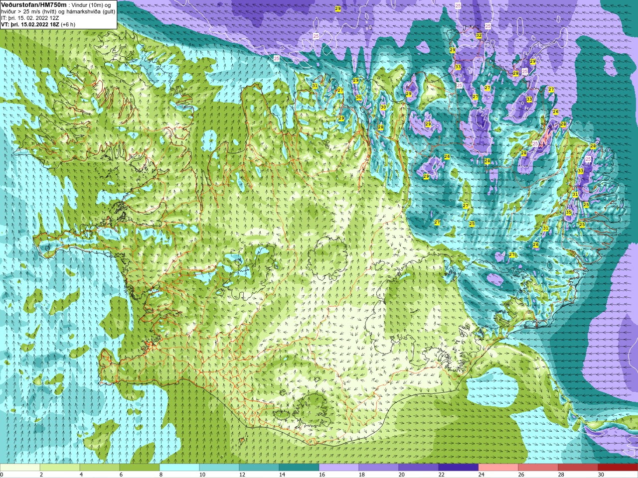
Task: Click the above-30 m/s dark red legend swatch
Action: tap(618, 468)
